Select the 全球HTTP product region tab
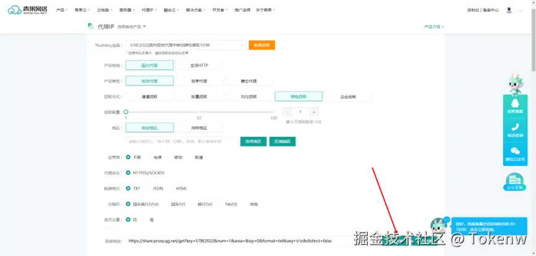 pyautogui.click(x=199, y=66)
